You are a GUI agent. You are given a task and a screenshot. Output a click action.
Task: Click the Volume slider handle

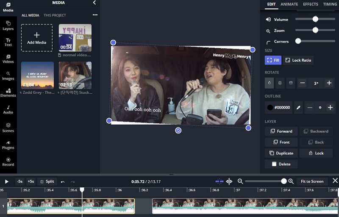315,19
